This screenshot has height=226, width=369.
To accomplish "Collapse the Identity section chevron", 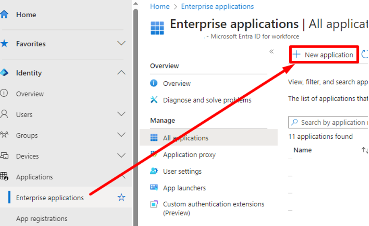I will point(121,73).
